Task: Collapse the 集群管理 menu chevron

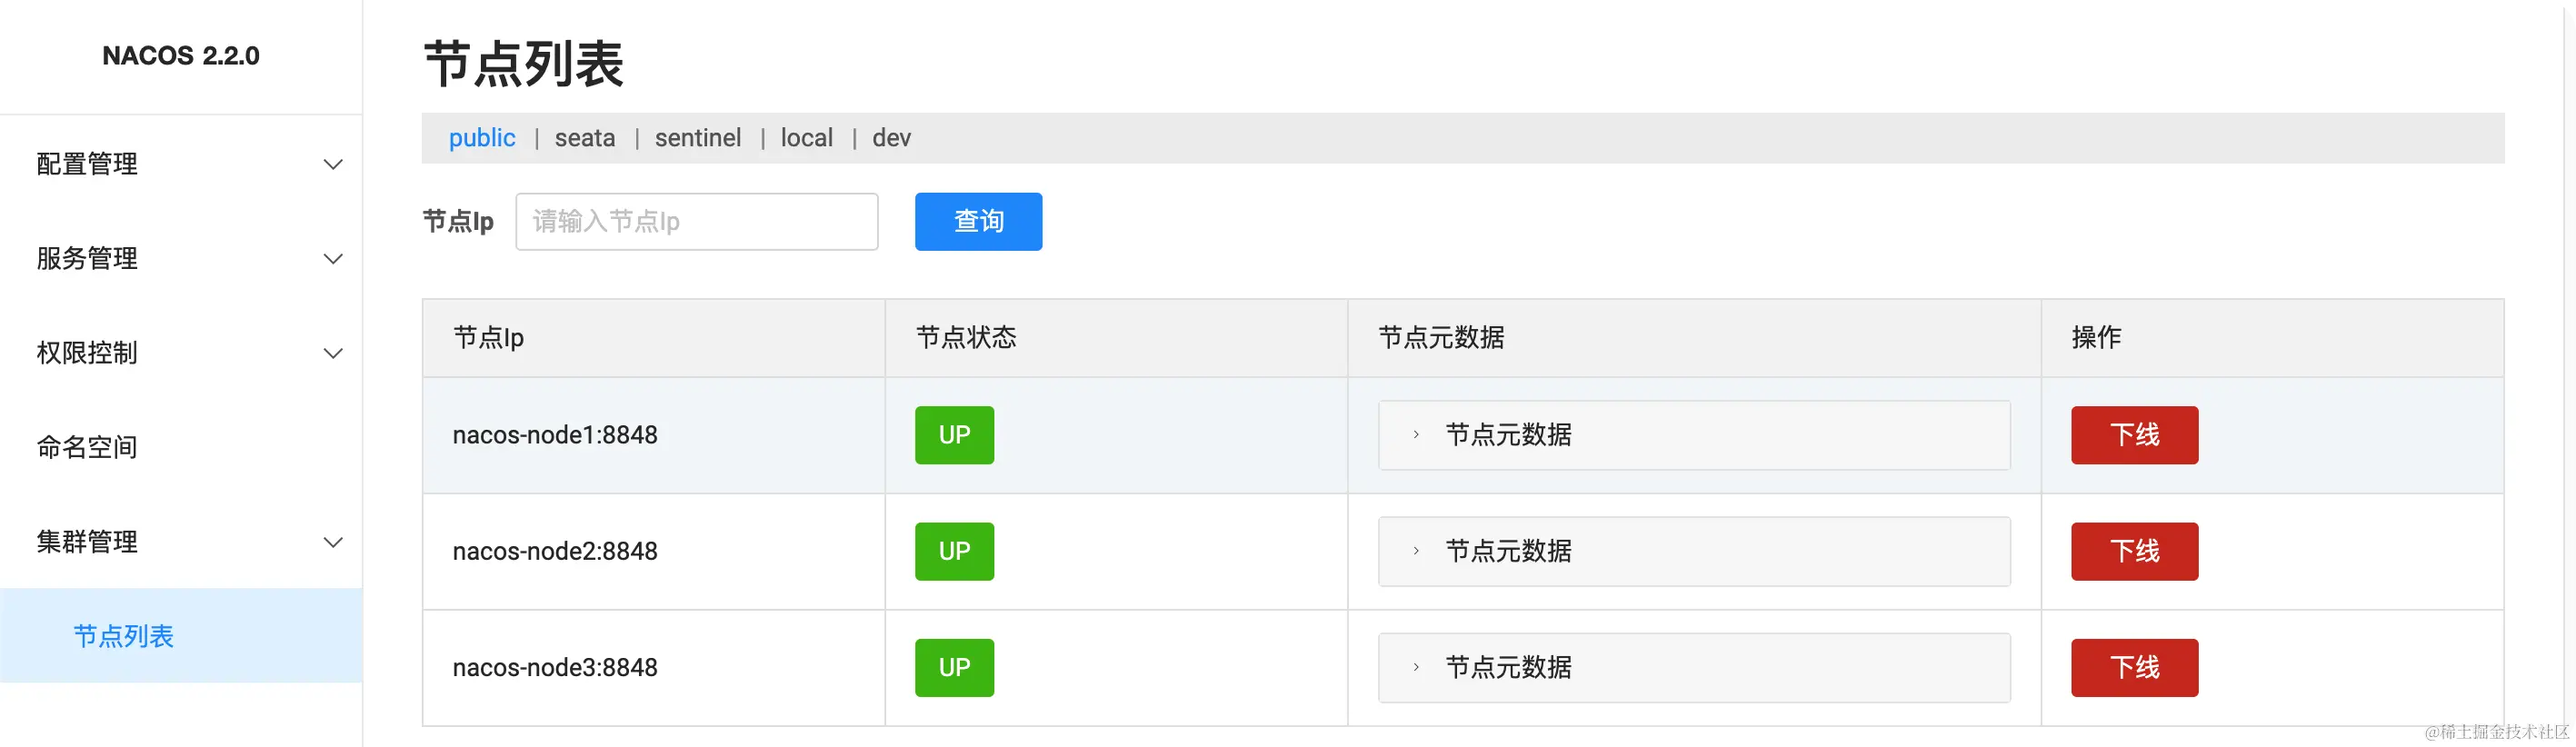Action: pyautogui.click(x=333, y=542)
